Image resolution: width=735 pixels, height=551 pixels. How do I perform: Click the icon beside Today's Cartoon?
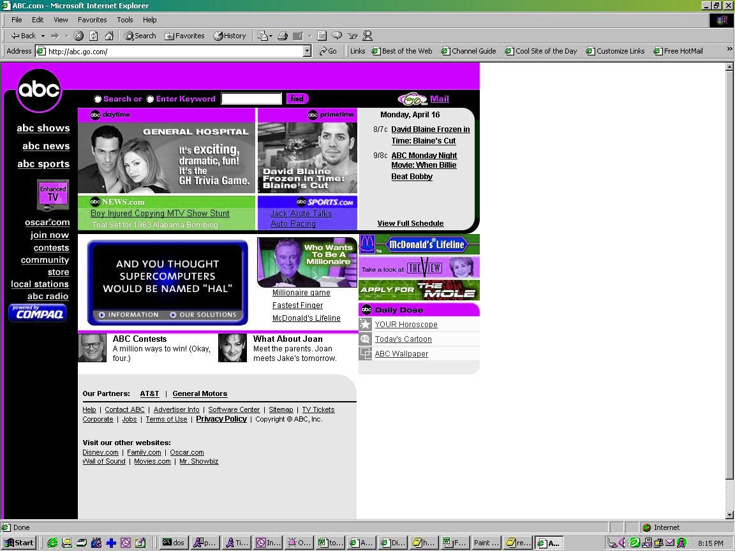(365, 339)
